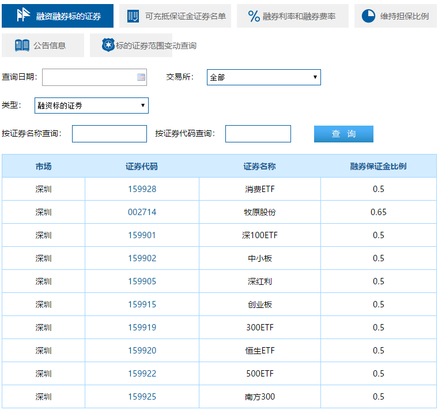Viewport: 438px width, 410px height.
Task: Open security code 159922 link
Action: (142, 374)
